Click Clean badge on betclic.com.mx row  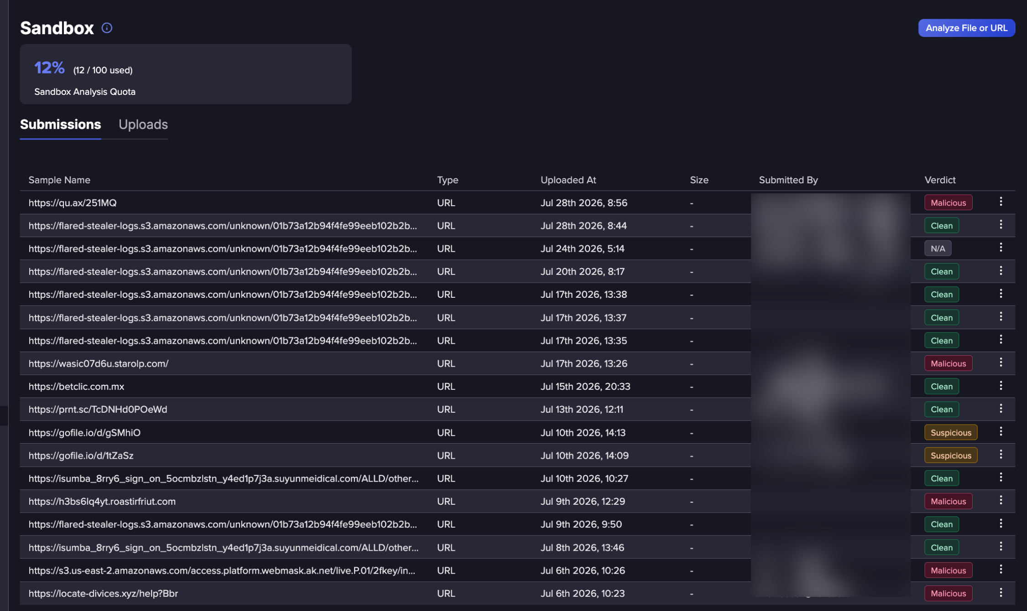[x=942, y=387]
